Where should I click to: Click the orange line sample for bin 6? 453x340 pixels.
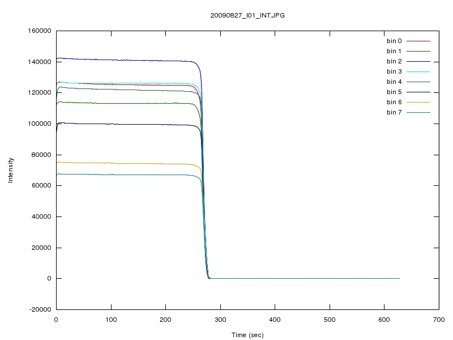tap(418, 102)
